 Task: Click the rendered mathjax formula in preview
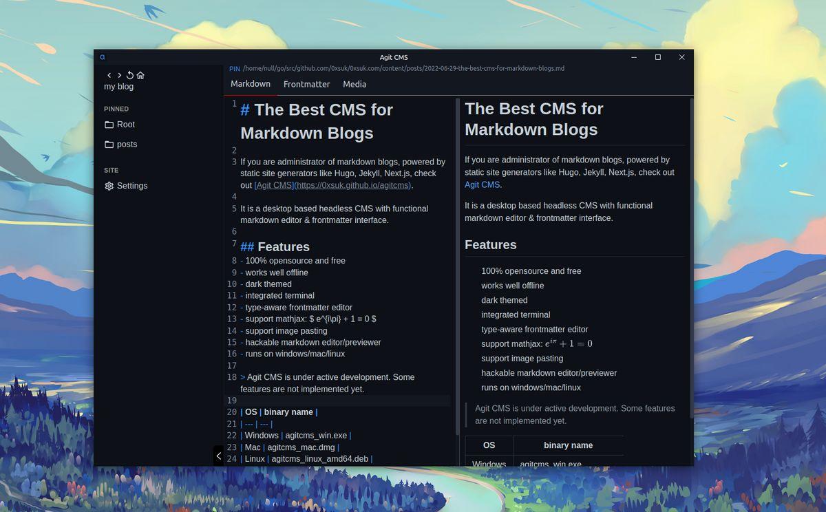(x=569, y=343)
